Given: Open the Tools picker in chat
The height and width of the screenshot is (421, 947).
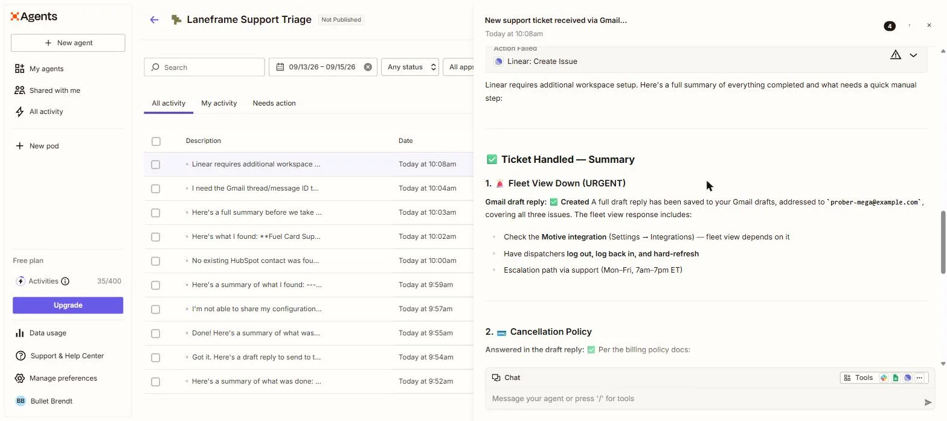Looking at the screenshot, I should pos(858,378).
